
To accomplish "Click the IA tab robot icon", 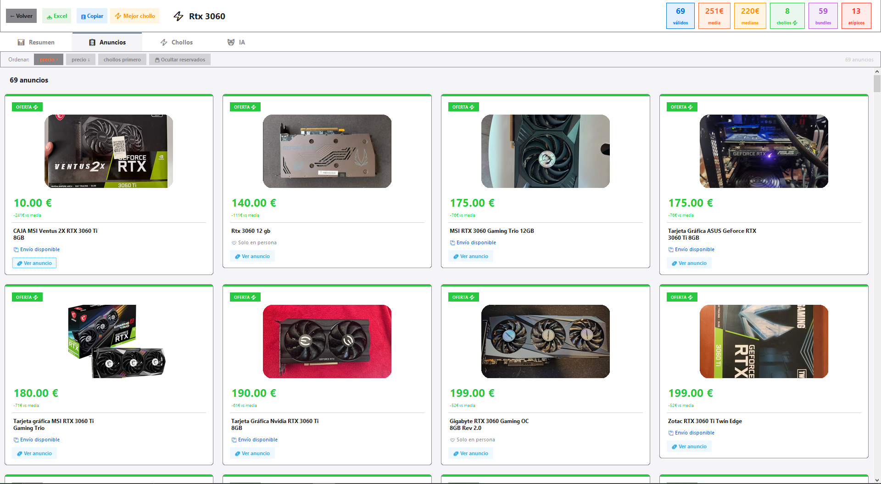I will tap(231, 42).
